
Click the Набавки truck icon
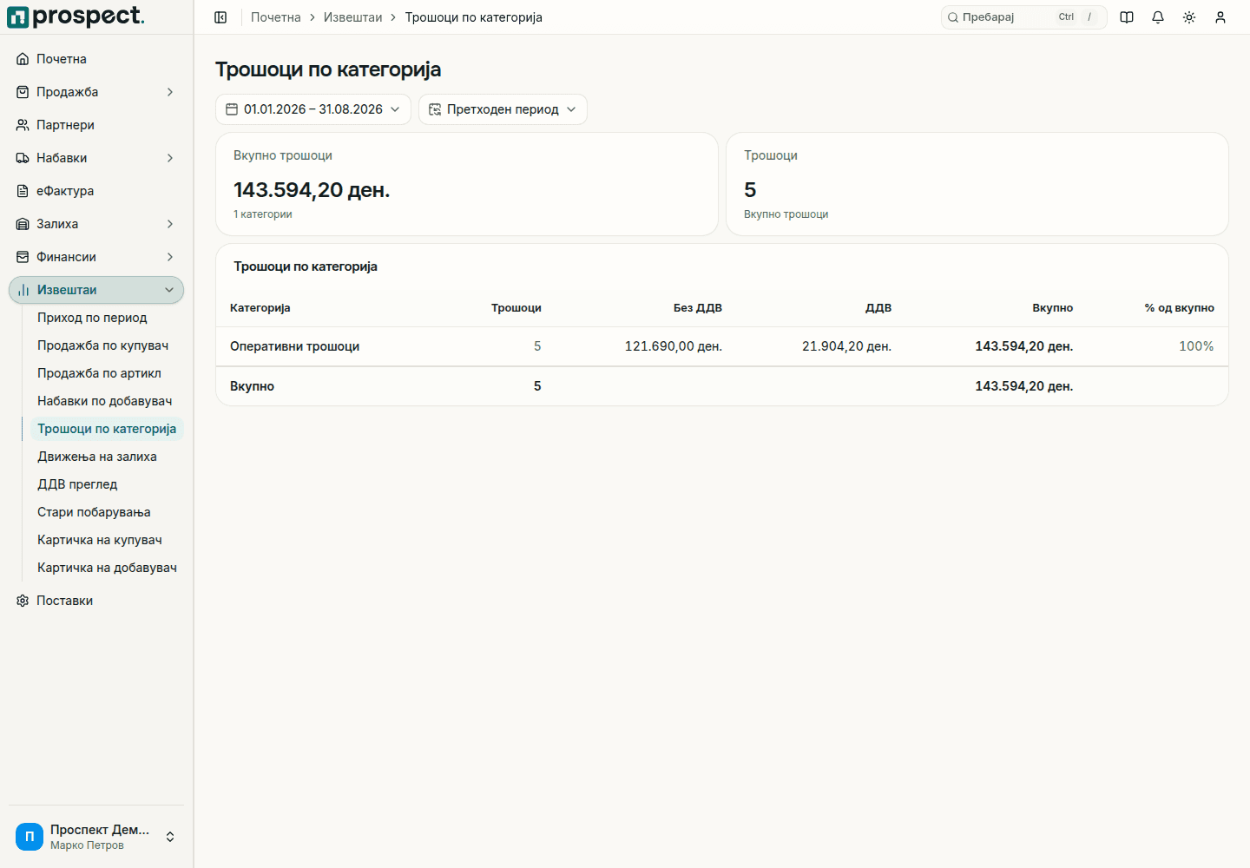click(23, 158)
